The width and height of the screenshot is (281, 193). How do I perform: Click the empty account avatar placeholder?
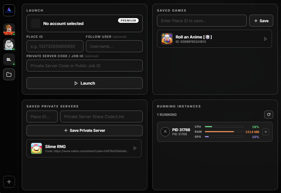[36, 23]
